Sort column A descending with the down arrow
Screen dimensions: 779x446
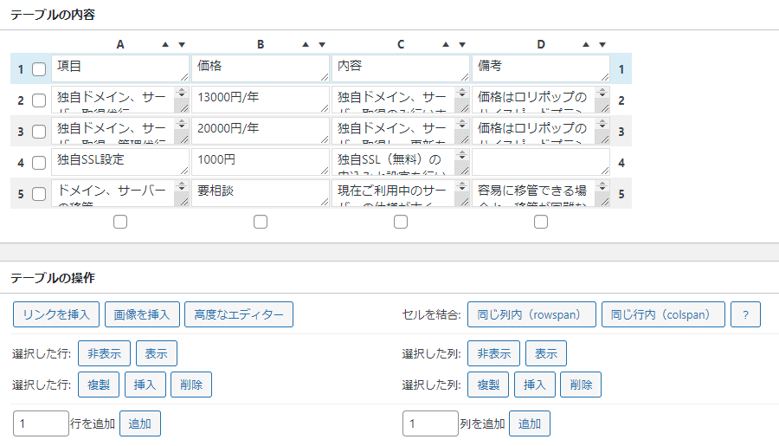click(181, 44)
